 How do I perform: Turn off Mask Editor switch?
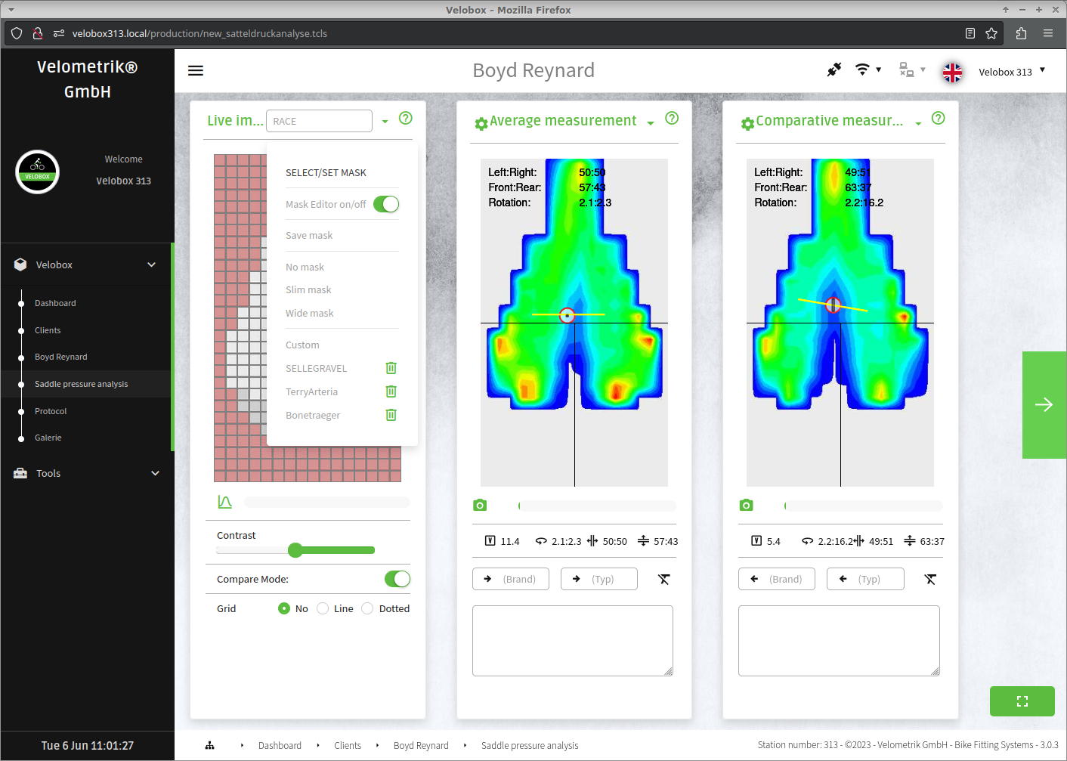(x=386, y=204)
